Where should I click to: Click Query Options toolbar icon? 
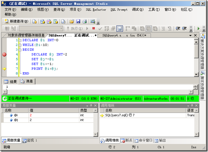point(113,28)
